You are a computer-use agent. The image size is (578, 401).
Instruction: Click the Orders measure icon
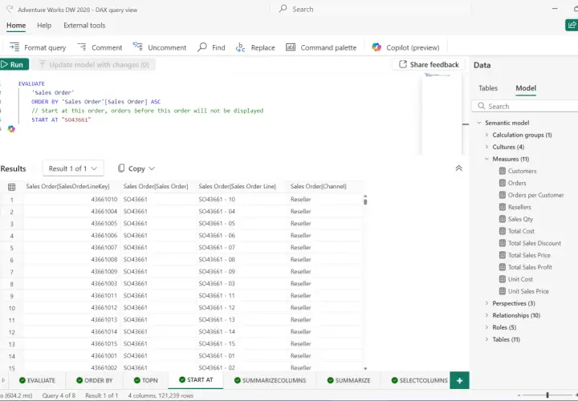502,183
